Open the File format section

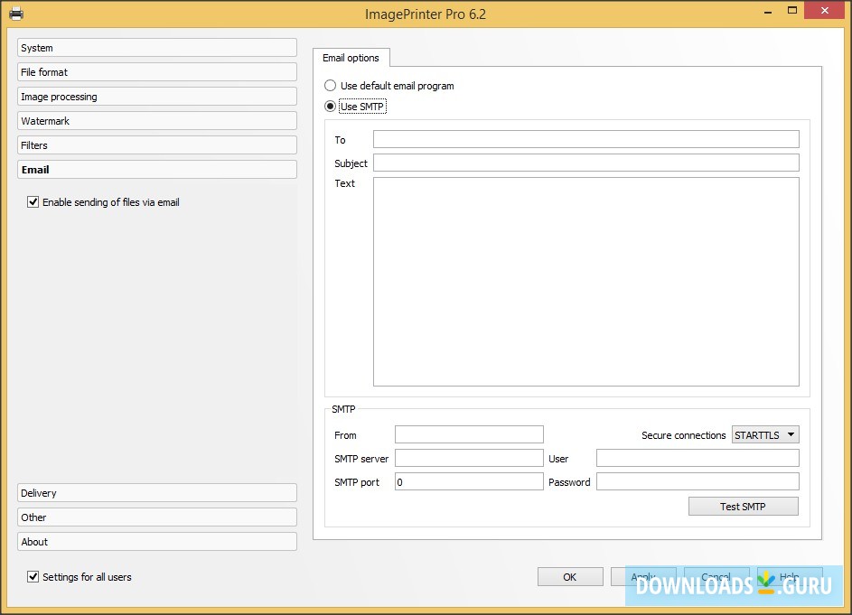pyautogui.click(x=156, y=71)
